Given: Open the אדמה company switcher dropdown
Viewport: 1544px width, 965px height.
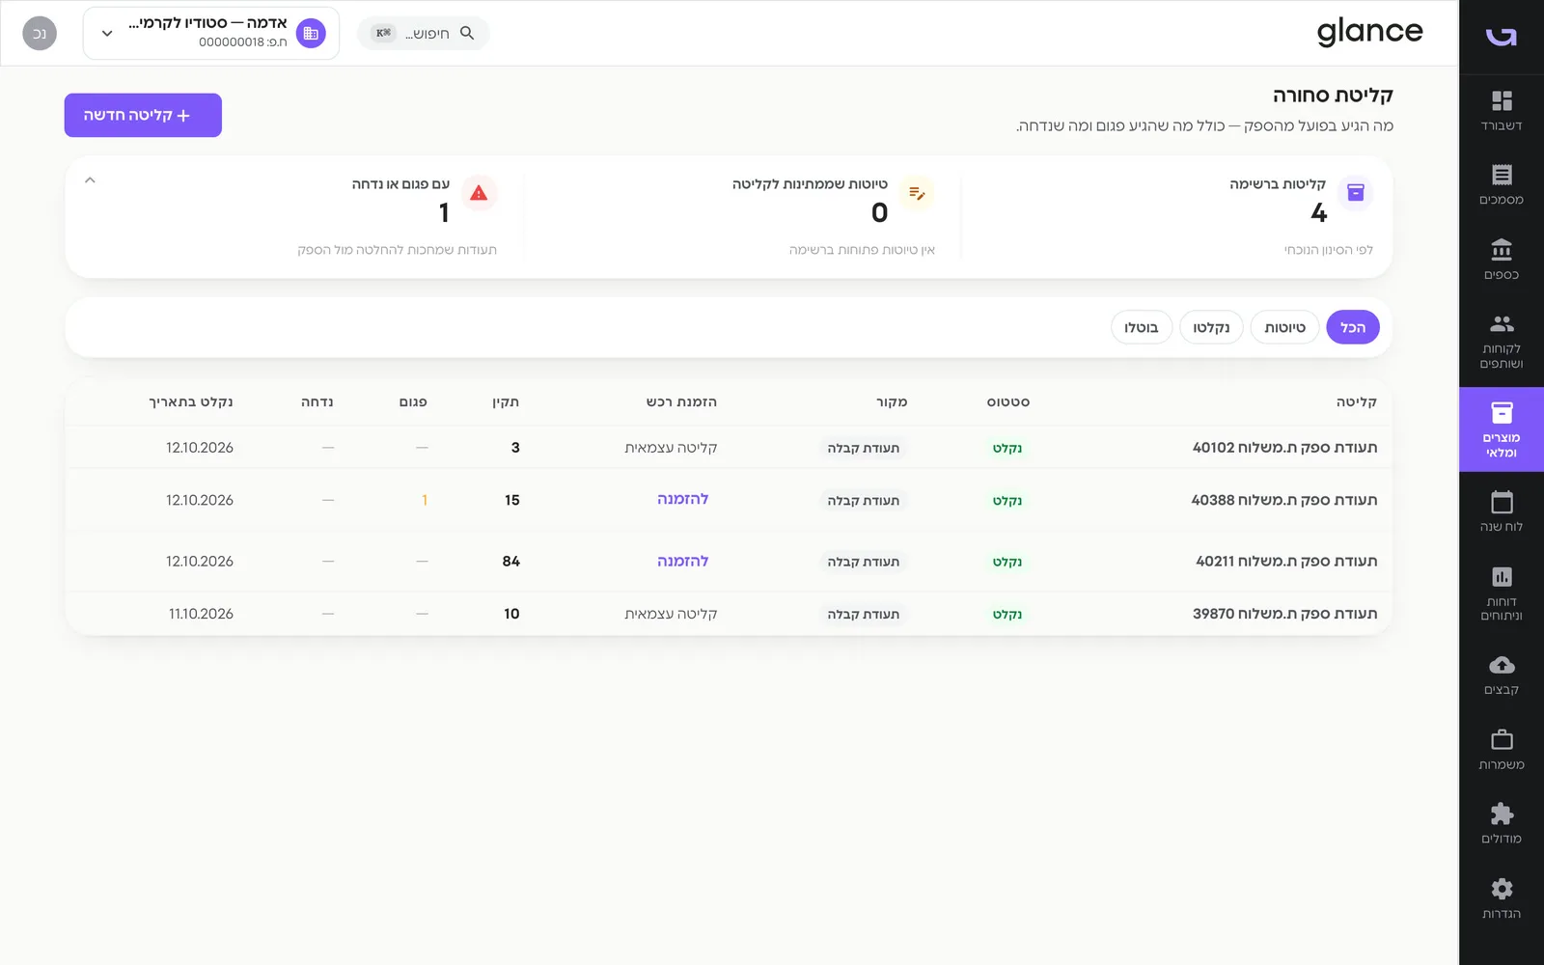Looking at the screenshot, I should coord(211,33).
